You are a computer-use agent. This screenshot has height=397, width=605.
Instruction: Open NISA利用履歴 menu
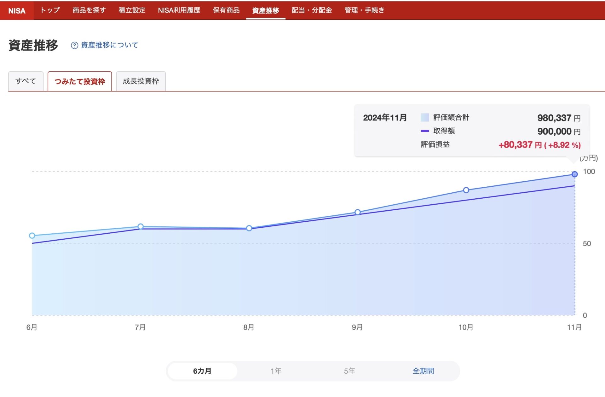click(179, 10)
